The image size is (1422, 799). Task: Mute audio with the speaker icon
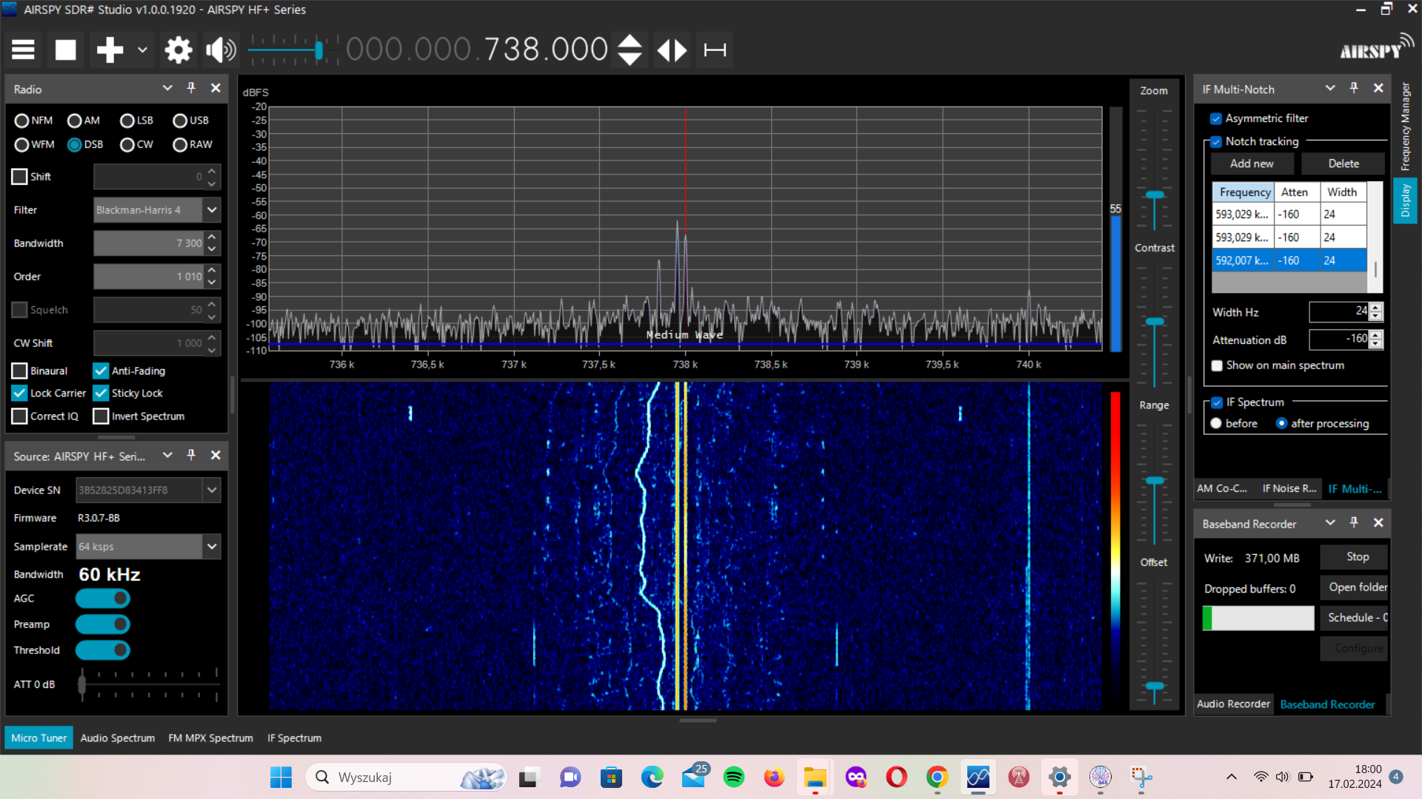220,50
